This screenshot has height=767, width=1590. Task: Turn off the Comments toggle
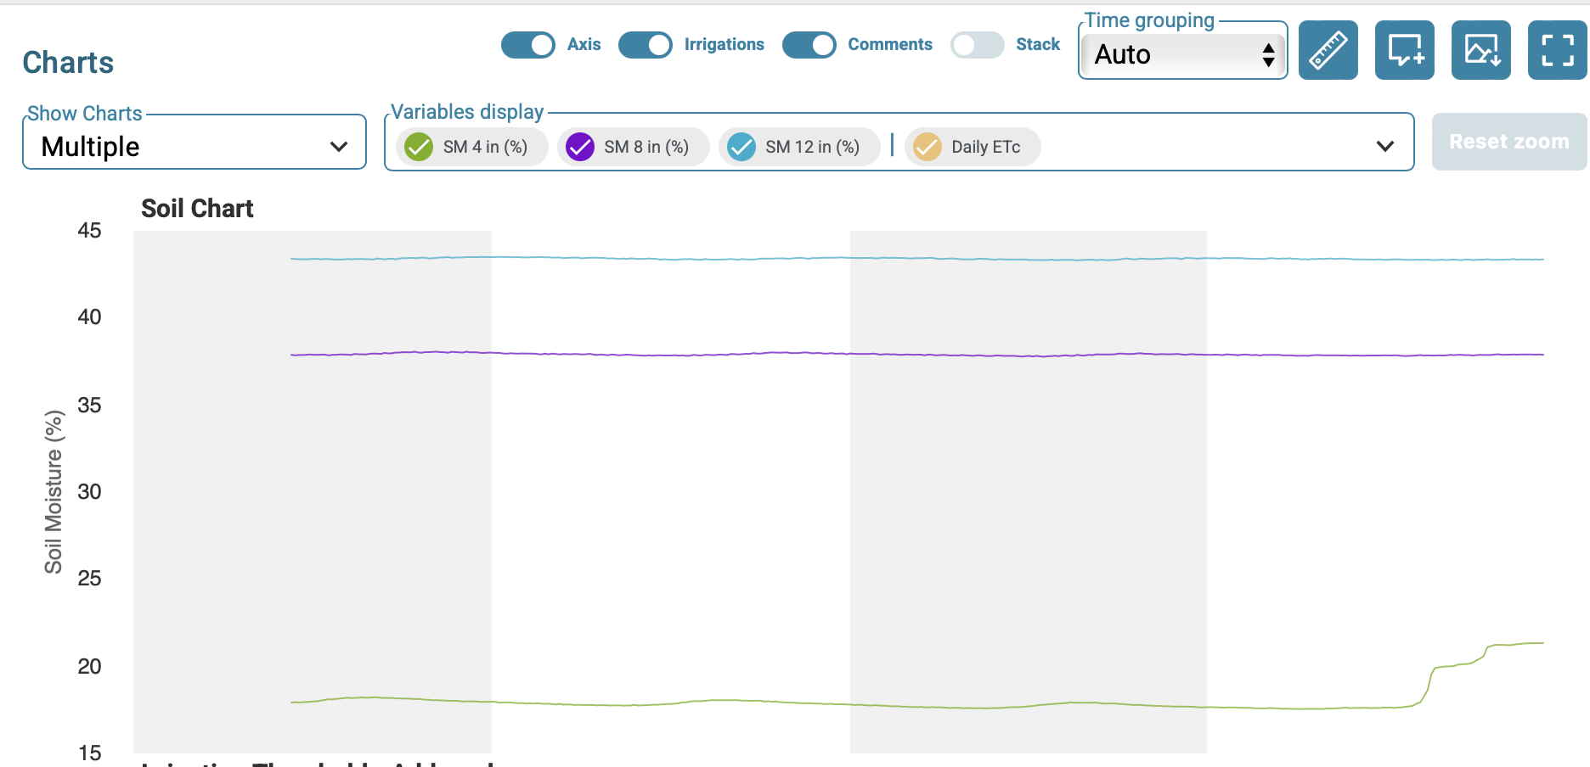[809, 45]
